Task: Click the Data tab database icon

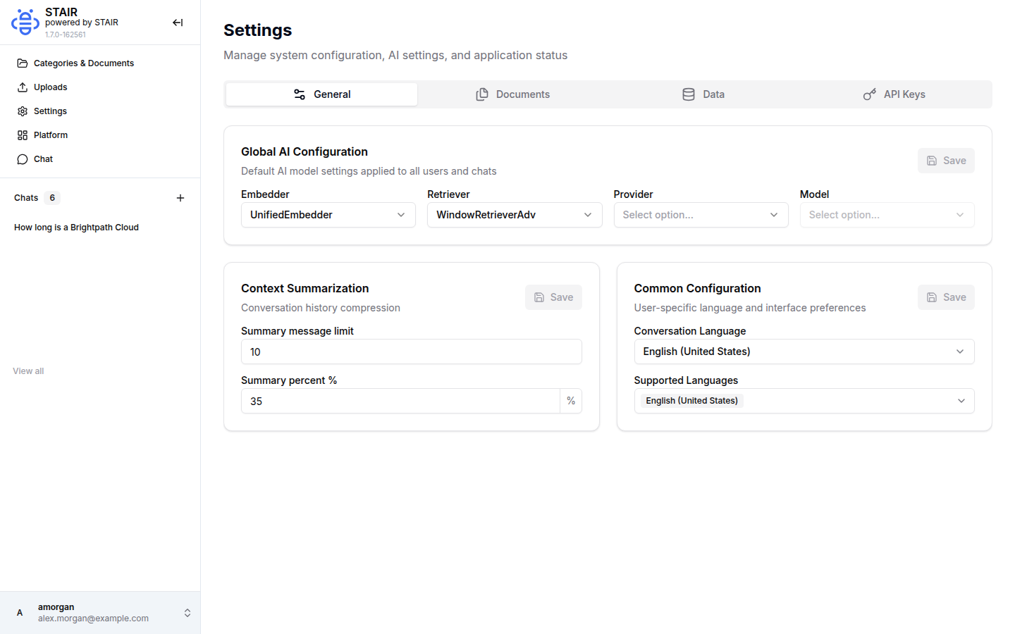Action: pyautogui.click(x=689, y=94)
